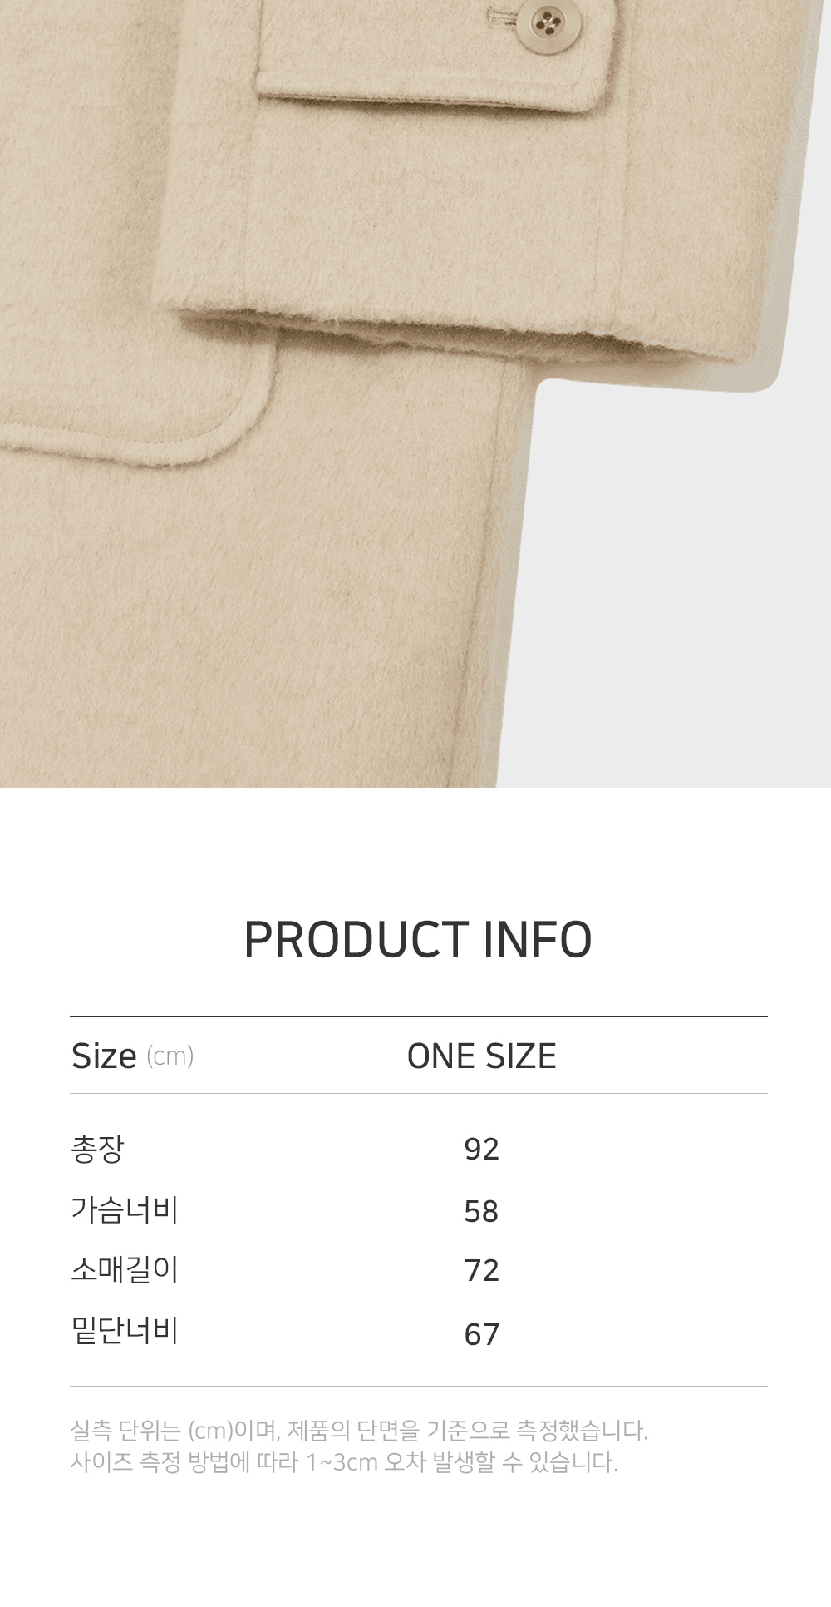Click the pocket flap on the coat
Image resolution: width=831 pixels, height=1607 pixels.
pyautogui.click(x=432, y=58)
